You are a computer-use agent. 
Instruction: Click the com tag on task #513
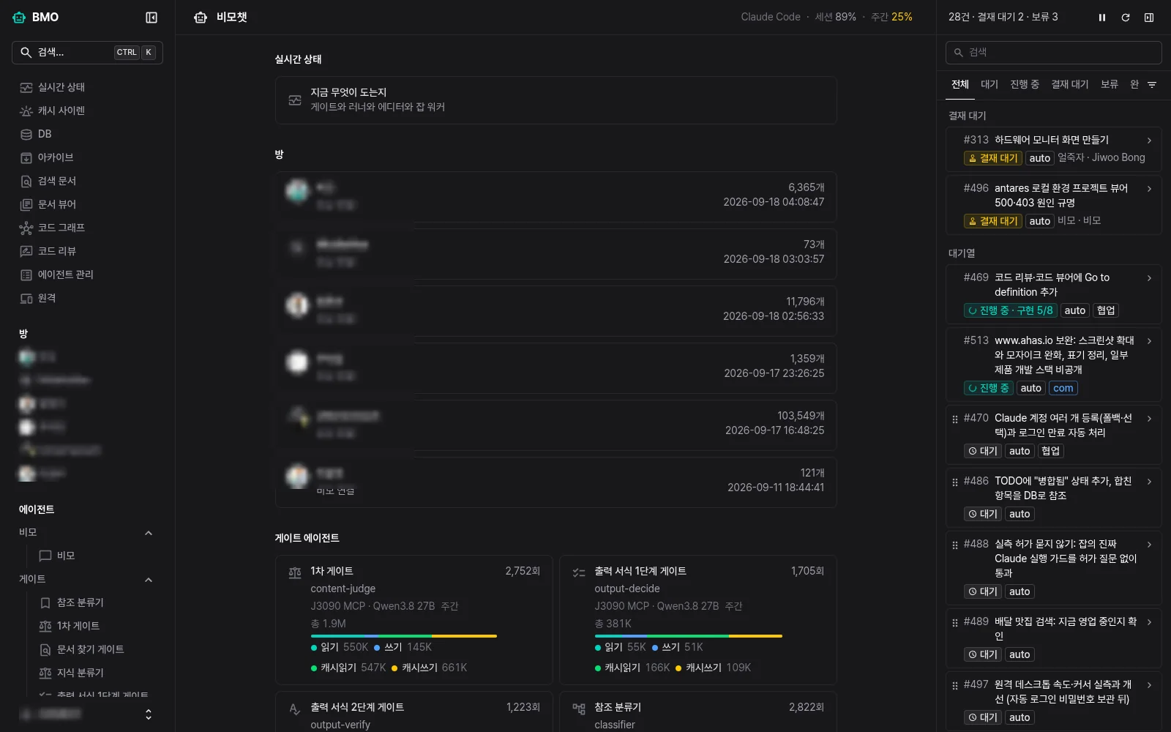[1063, 388]
